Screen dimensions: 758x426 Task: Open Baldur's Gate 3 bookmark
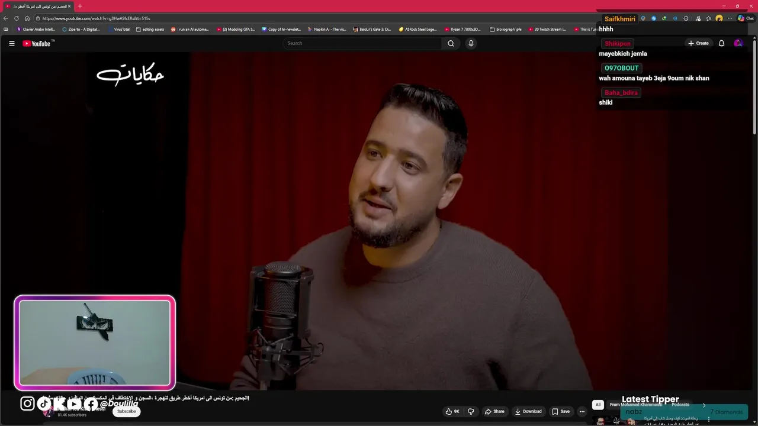pos(372,29)
